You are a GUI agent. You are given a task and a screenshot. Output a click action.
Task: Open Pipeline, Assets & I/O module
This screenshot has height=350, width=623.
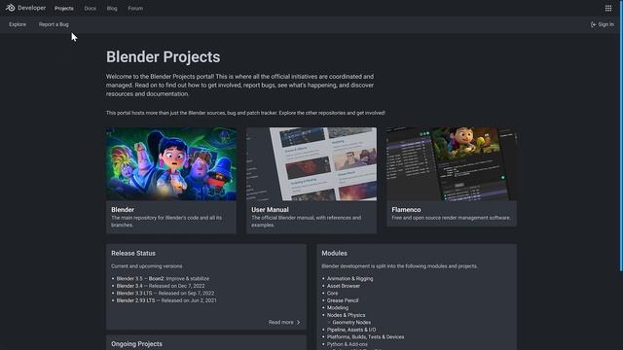point(351,330)
